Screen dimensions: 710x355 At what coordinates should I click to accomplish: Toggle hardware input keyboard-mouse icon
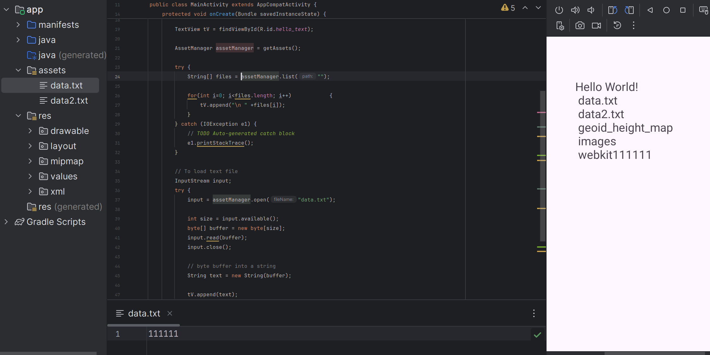703,10
